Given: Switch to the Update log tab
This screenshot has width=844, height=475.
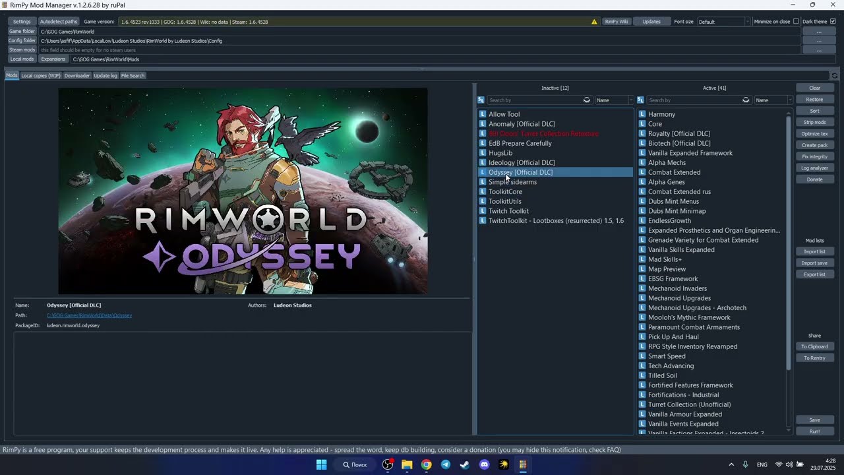Looking at the screenshot, I should tap(105, 75).
